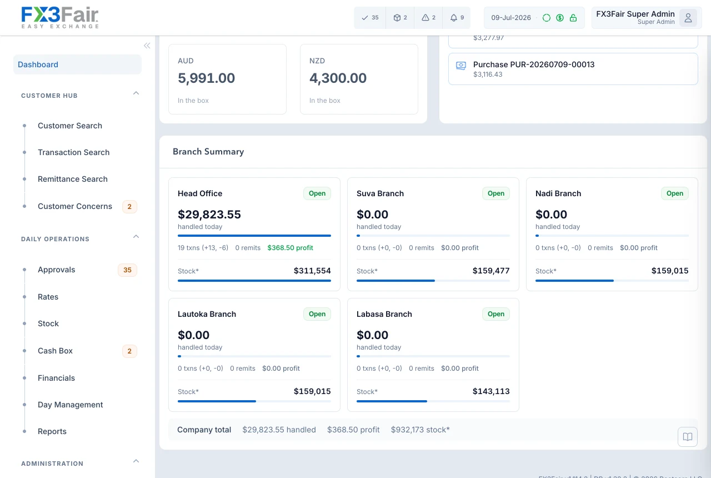Viewport: 711px width, 478px height.
Task: Click Suva Branch stock value $159,477
Action: pos(491,271)
